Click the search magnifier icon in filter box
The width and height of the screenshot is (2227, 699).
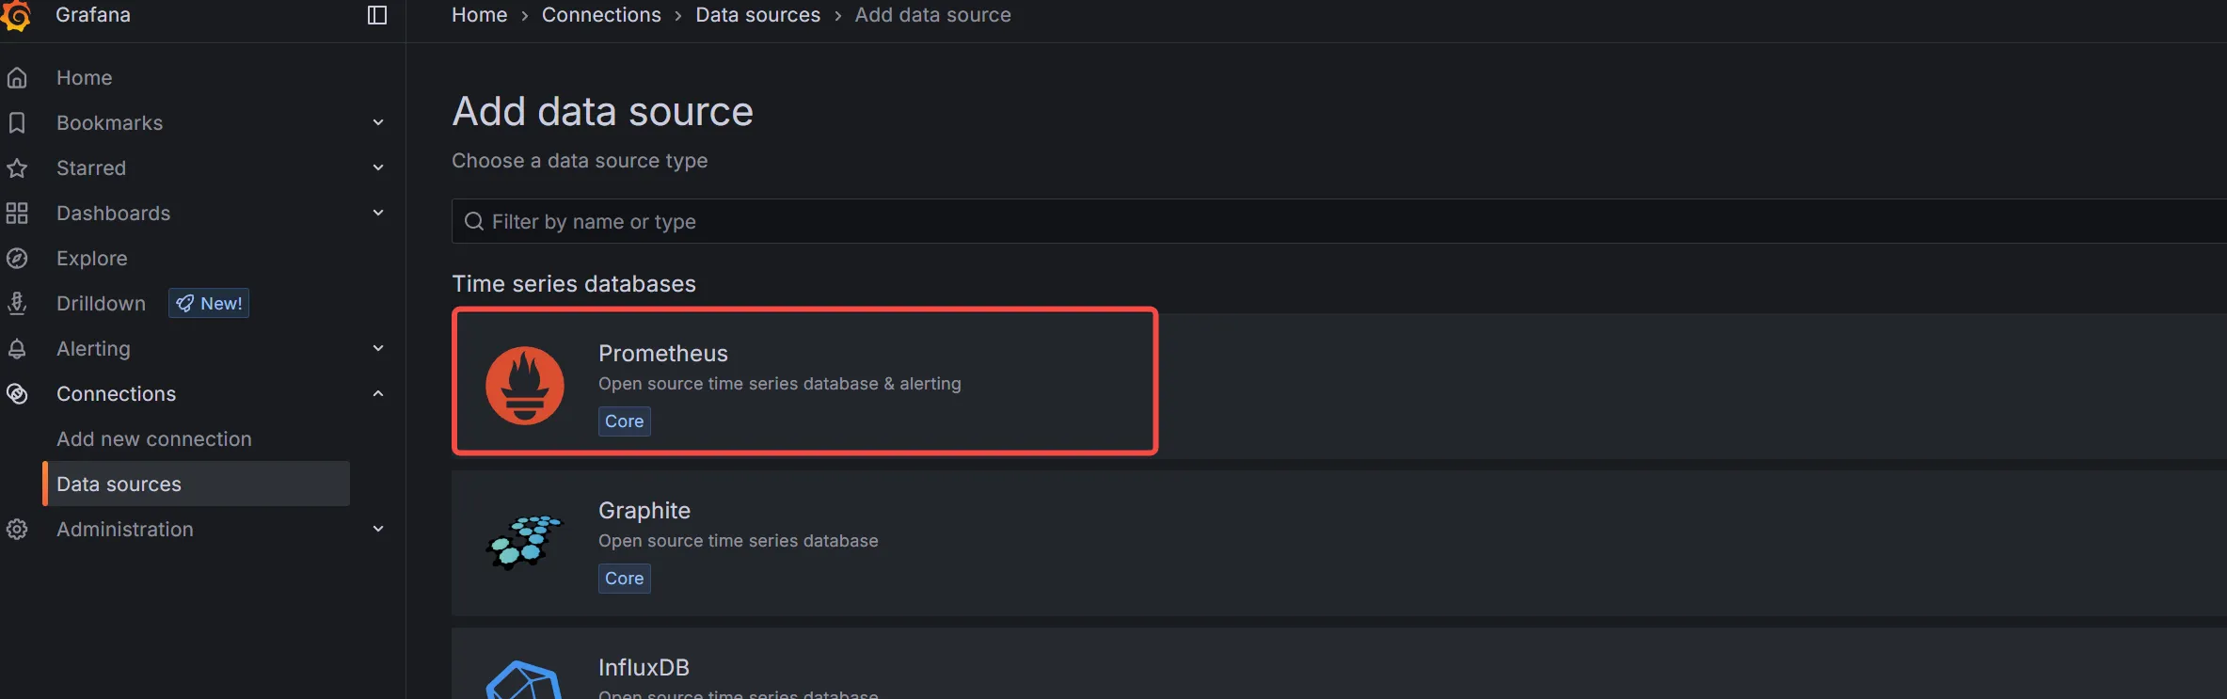474,221
